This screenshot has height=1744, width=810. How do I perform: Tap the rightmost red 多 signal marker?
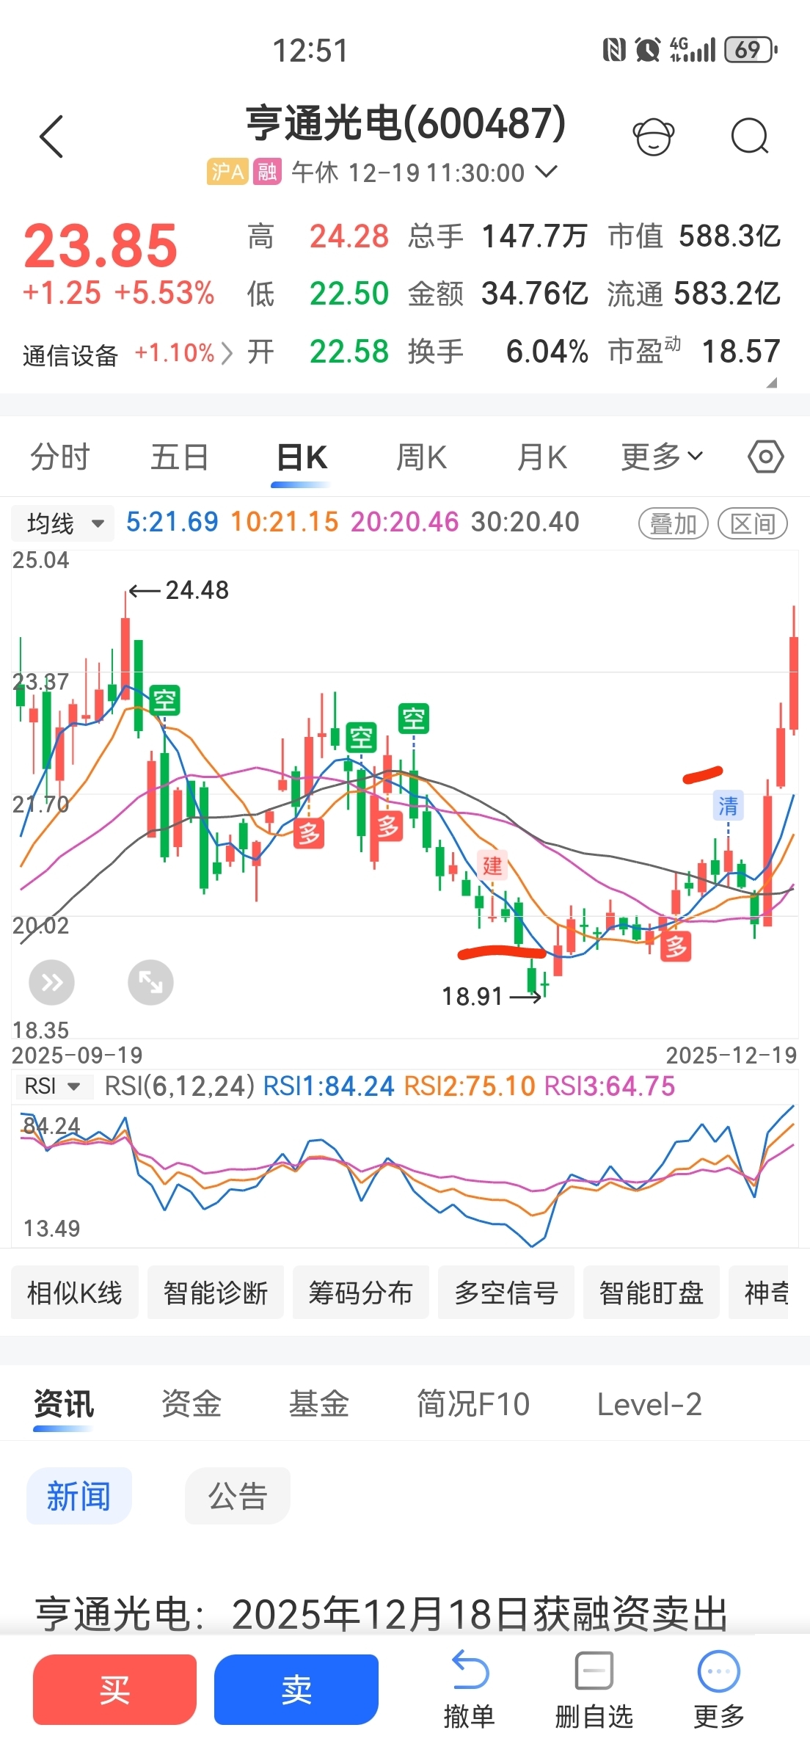pos(676,946)
